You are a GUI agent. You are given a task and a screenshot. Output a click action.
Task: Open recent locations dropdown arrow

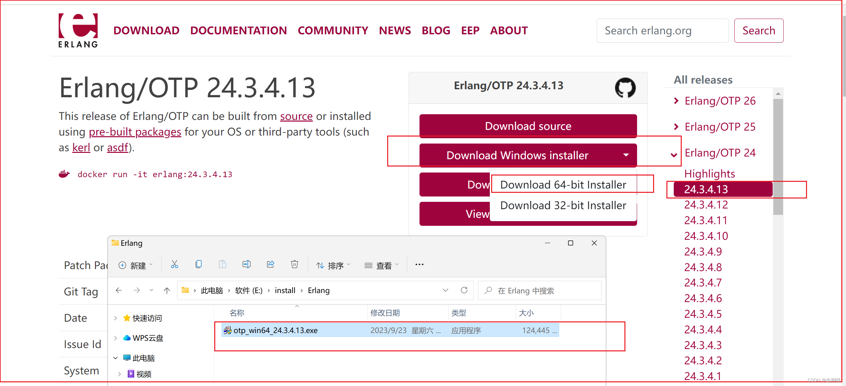tap(152, 290)
